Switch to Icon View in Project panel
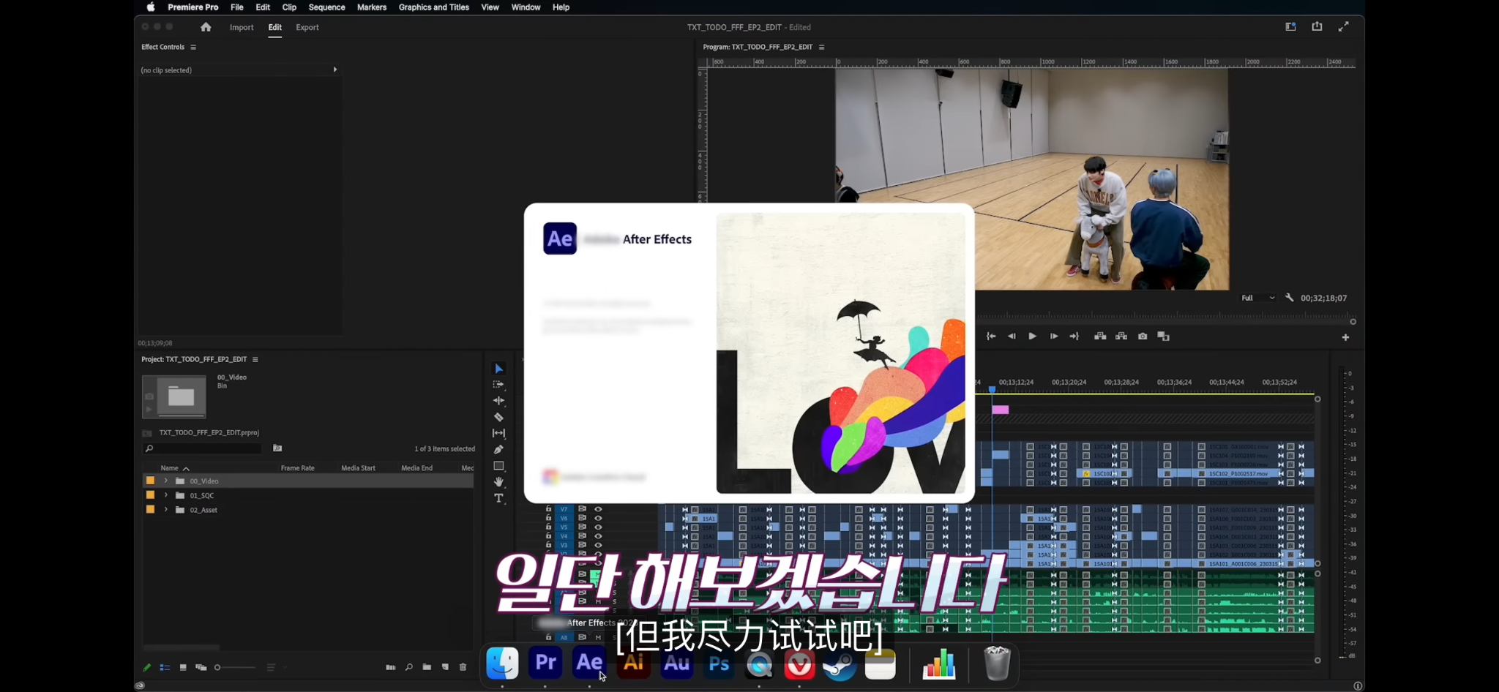This screenshot has width=1499, height=692. 183,667
